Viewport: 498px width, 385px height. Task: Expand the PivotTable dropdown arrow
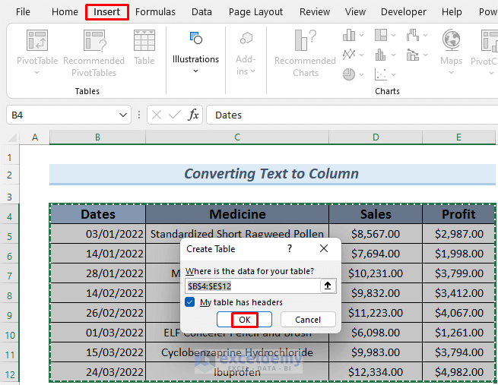click(x=36, y=73)
